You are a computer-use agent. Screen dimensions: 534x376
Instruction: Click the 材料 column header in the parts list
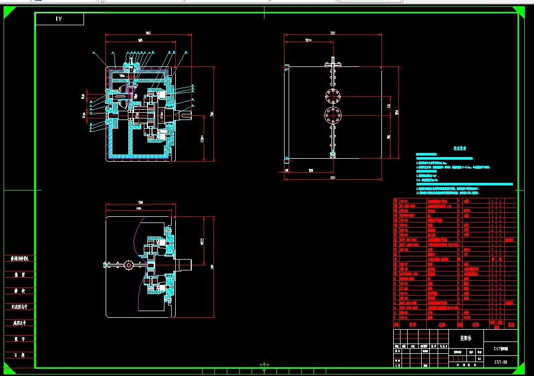[x=476, y=325]
